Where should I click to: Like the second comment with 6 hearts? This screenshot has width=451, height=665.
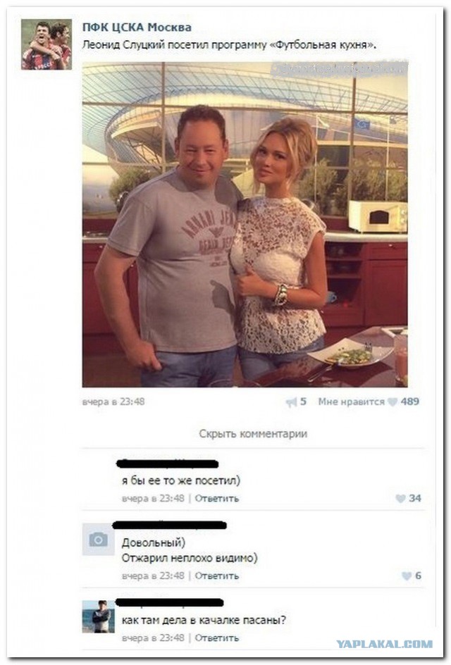(407, 576)
